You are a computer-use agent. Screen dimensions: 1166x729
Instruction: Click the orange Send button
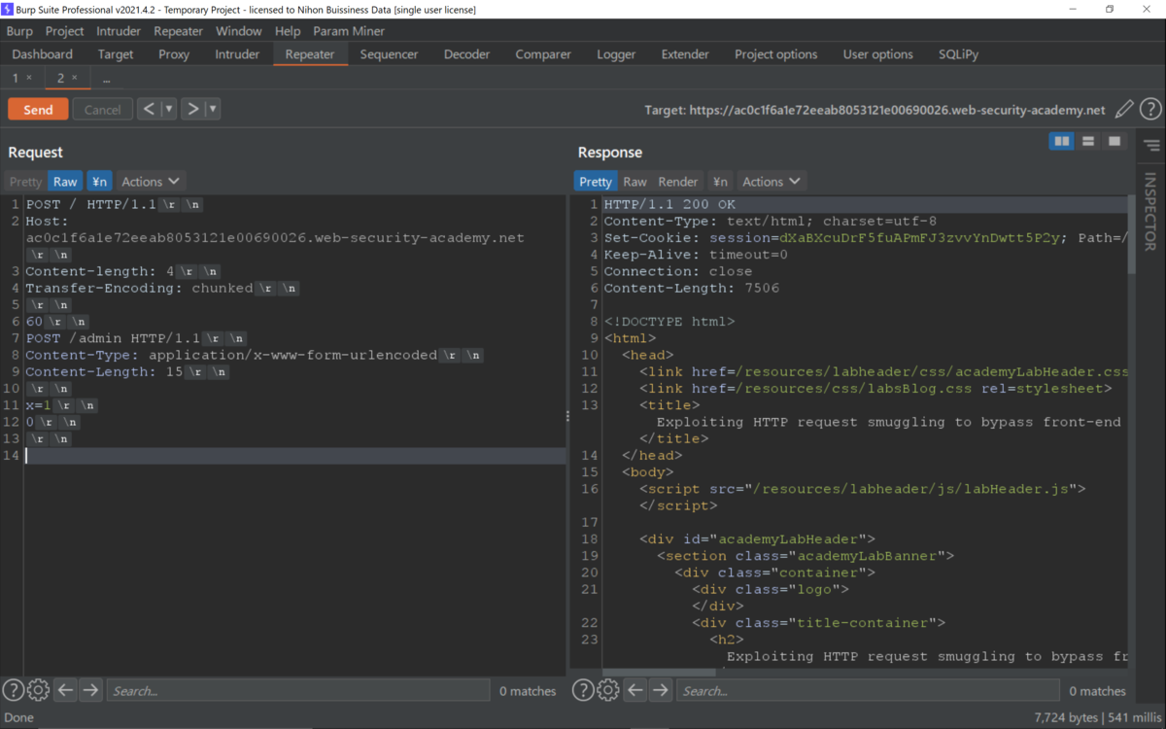coord(38,110)
